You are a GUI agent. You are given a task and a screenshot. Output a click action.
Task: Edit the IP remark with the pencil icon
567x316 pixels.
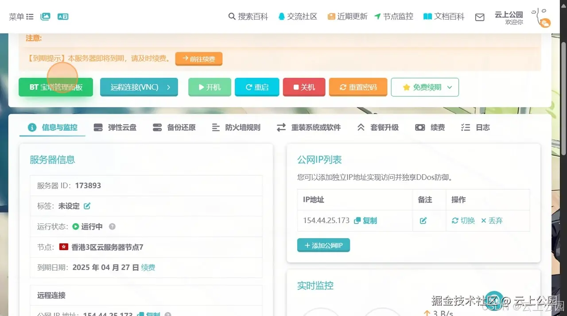[x=423, y=220]
